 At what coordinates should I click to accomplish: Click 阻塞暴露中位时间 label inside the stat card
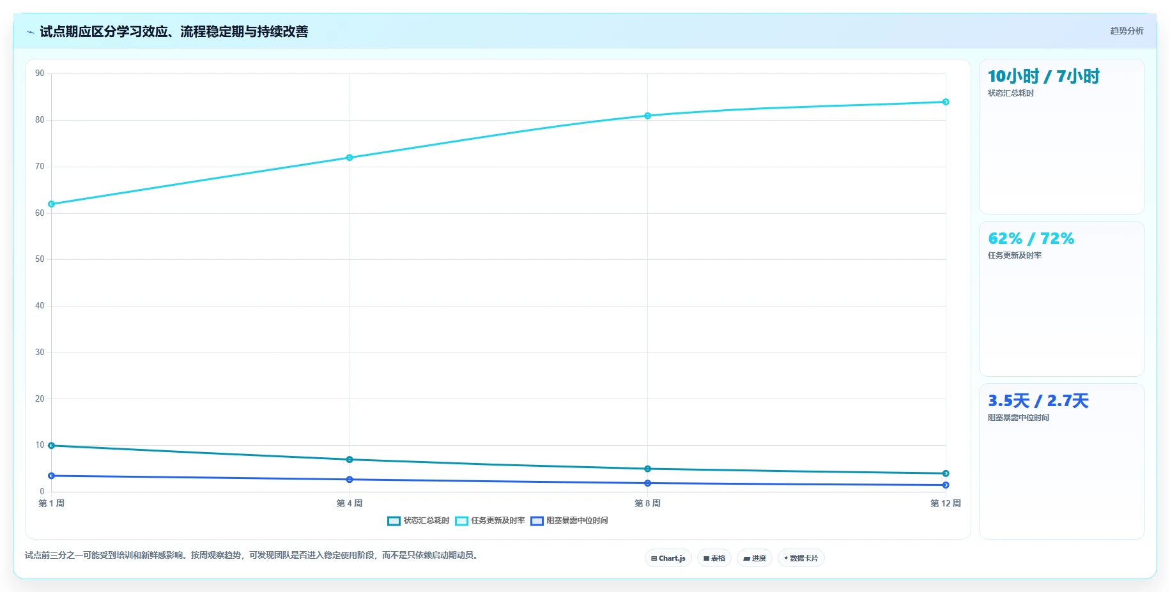(x=1019, y=418)
